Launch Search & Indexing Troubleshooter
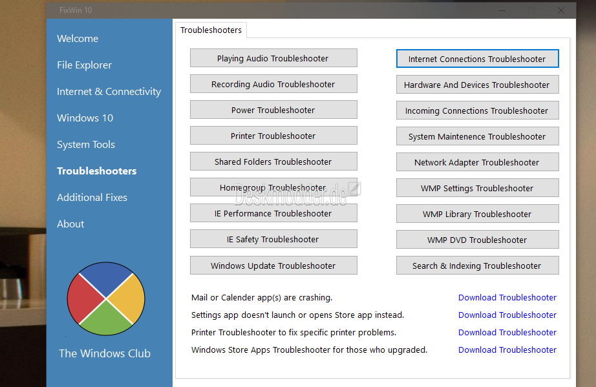The height and width of the screenshot is (387, 596). pyautogui.click(x=478, y=266)
